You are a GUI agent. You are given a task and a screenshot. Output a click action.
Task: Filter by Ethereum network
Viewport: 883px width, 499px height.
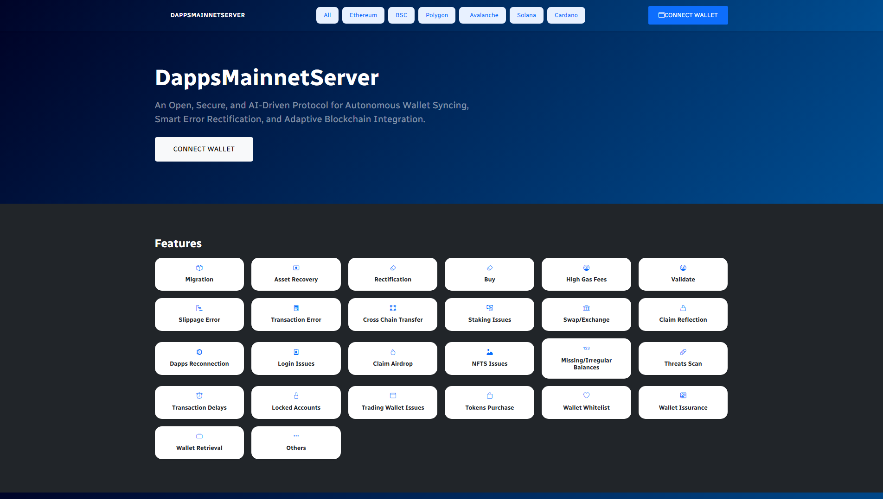(x=363, y=15)
